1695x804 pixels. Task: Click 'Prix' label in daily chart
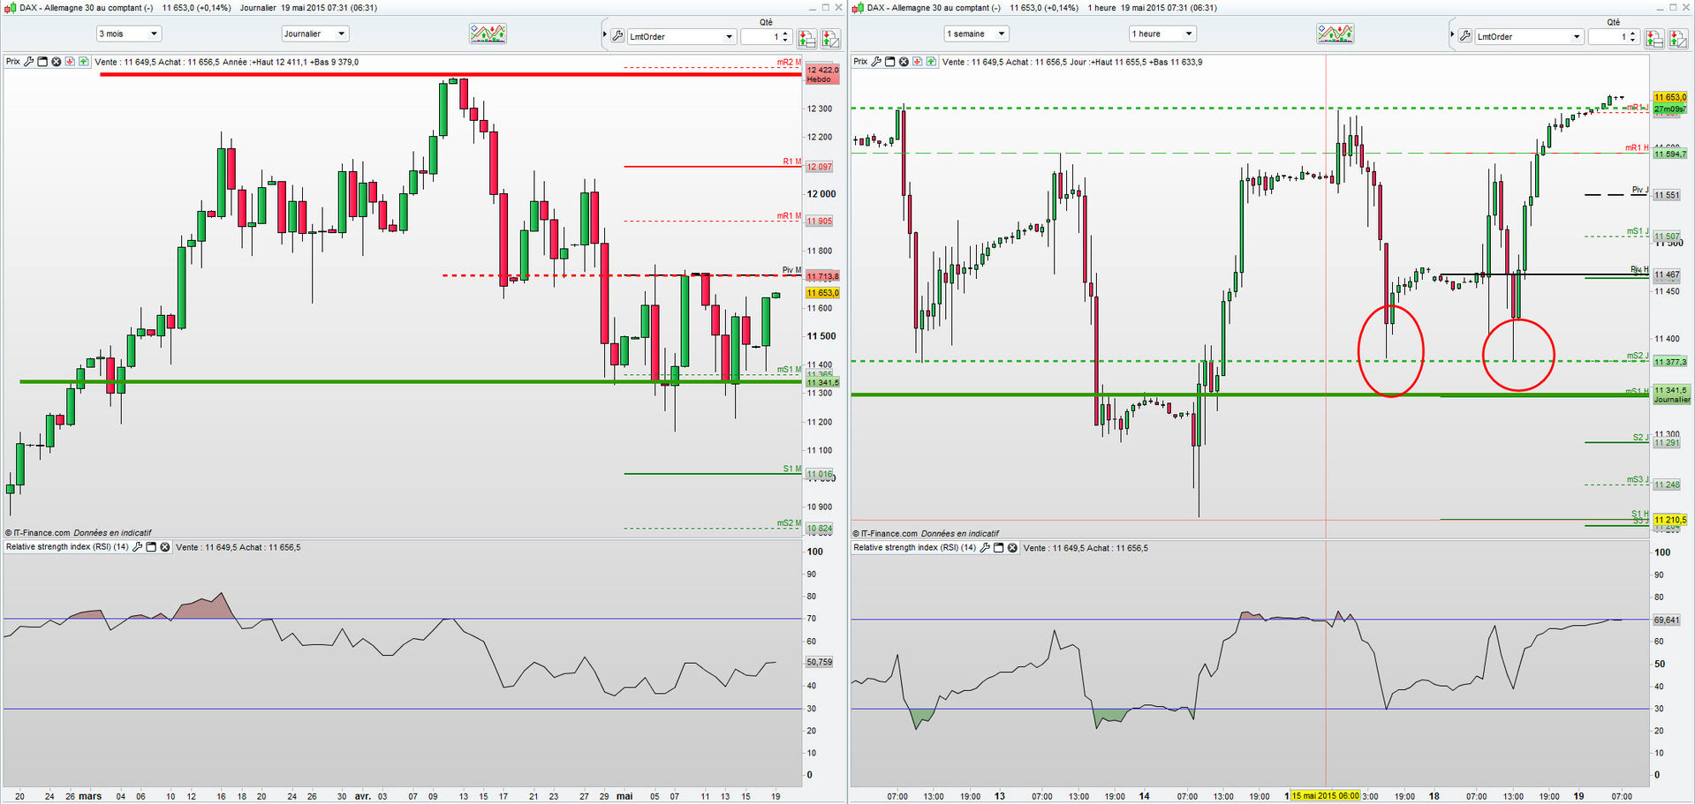(x=13, y=62)
